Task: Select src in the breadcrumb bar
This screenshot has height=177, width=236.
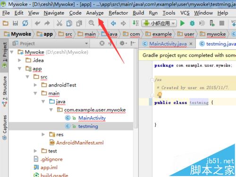Action: (x=65, y=34)
